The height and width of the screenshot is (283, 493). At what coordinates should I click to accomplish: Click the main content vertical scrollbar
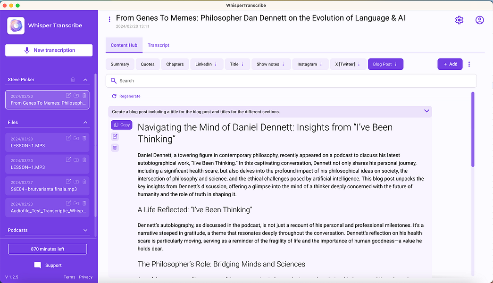(473, 129)
